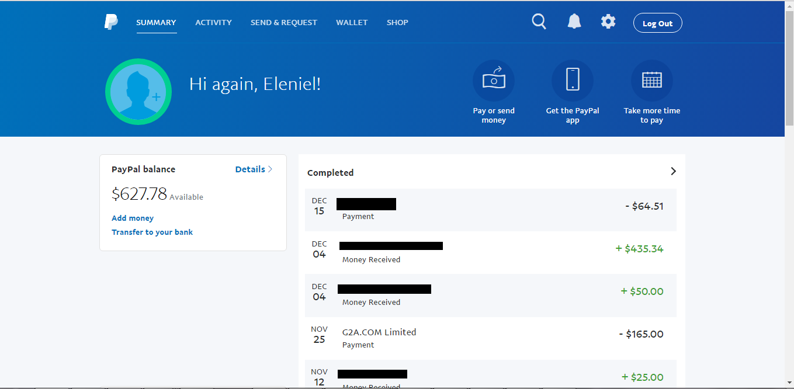The width and height of the screenshot is (794, 389).
Task: Click the profile avatar photo
Action: tap(138, 92)
